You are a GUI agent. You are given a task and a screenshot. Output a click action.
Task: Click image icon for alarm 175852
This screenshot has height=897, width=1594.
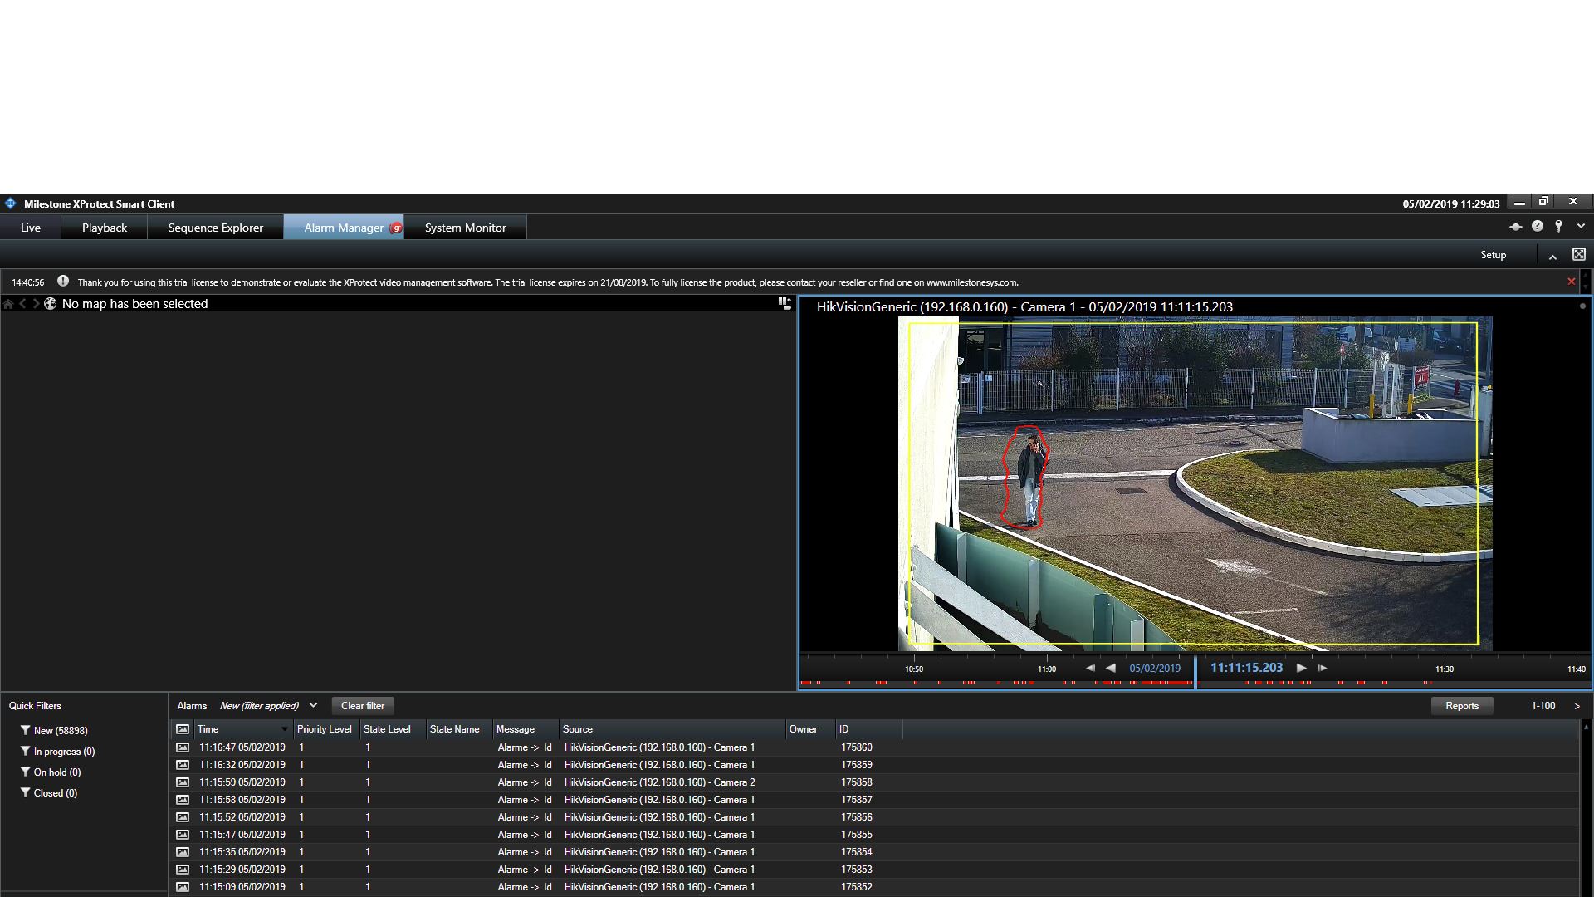click(183, 887)
